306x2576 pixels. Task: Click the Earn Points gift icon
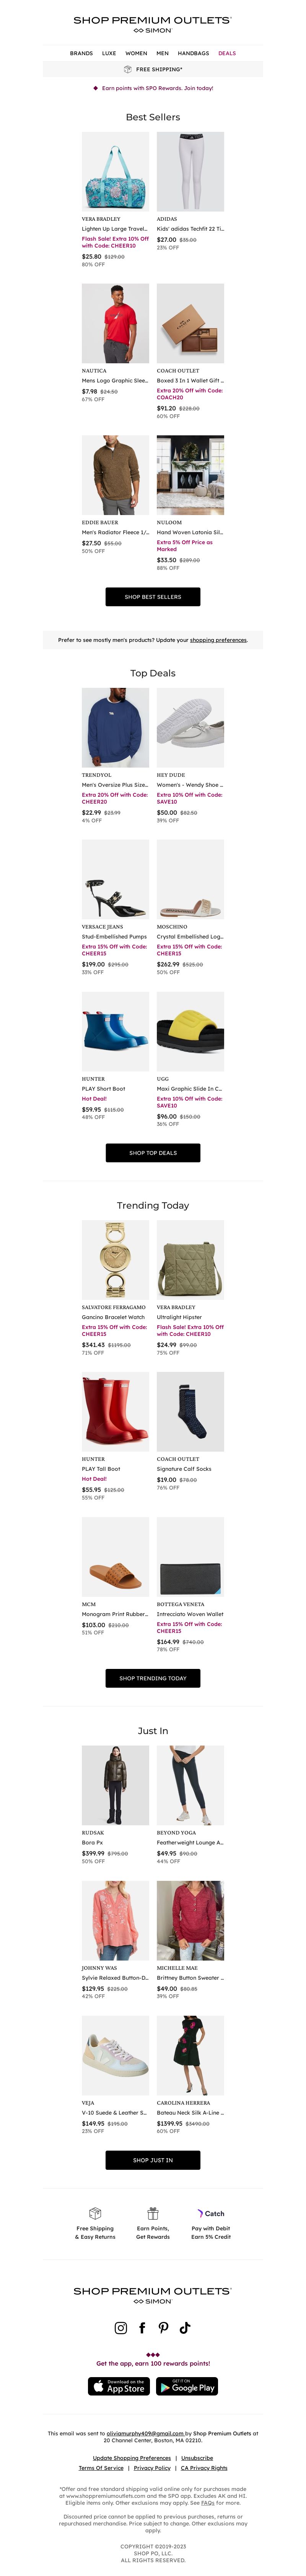pos(153,2213)
